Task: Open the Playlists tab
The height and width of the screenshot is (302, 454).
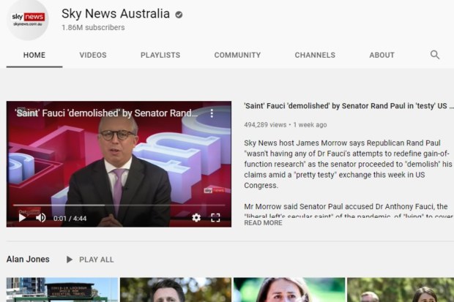Action: [160, 55]
